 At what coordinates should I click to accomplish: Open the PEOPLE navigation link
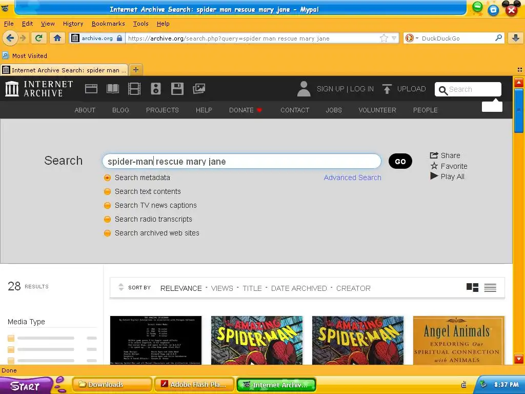pyautogui.click(x=425, y=110)
